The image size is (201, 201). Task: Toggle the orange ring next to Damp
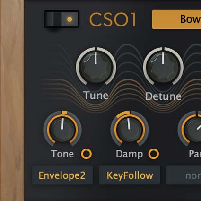pyautogui.click(x=154, y=154)
